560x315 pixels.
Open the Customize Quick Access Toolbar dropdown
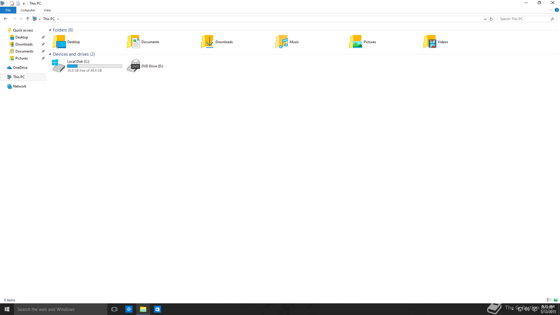pos(24,3)
